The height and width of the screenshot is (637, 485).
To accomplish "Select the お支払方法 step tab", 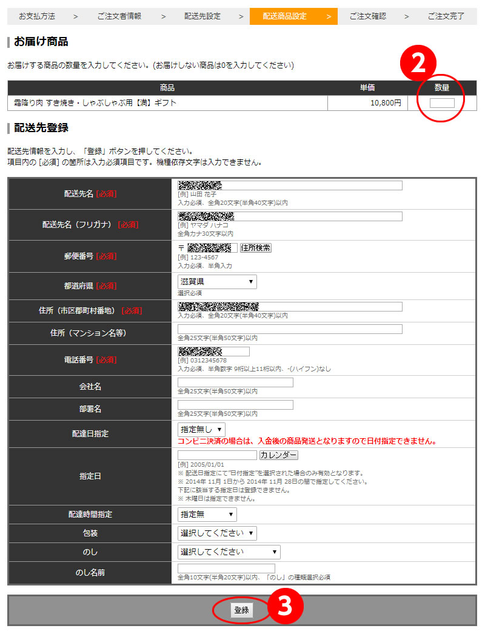I will (x=37, y=16).
